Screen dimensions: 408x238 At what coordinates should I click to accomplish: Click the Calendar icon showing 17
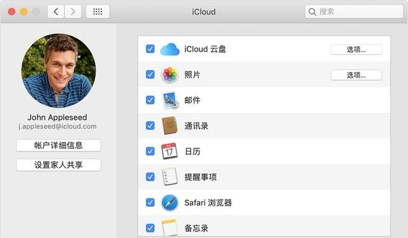pos(170,151)
